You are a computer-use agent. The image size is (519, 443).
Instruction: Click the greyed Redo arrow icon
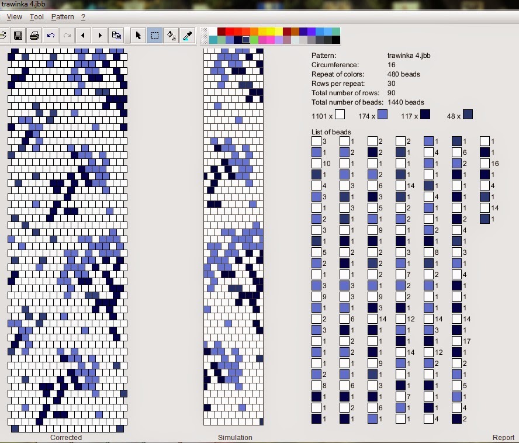click(x=67, y=36)
